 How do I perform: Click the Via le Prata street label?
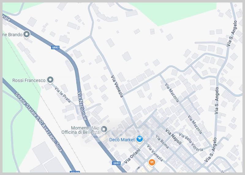point(63,95)
